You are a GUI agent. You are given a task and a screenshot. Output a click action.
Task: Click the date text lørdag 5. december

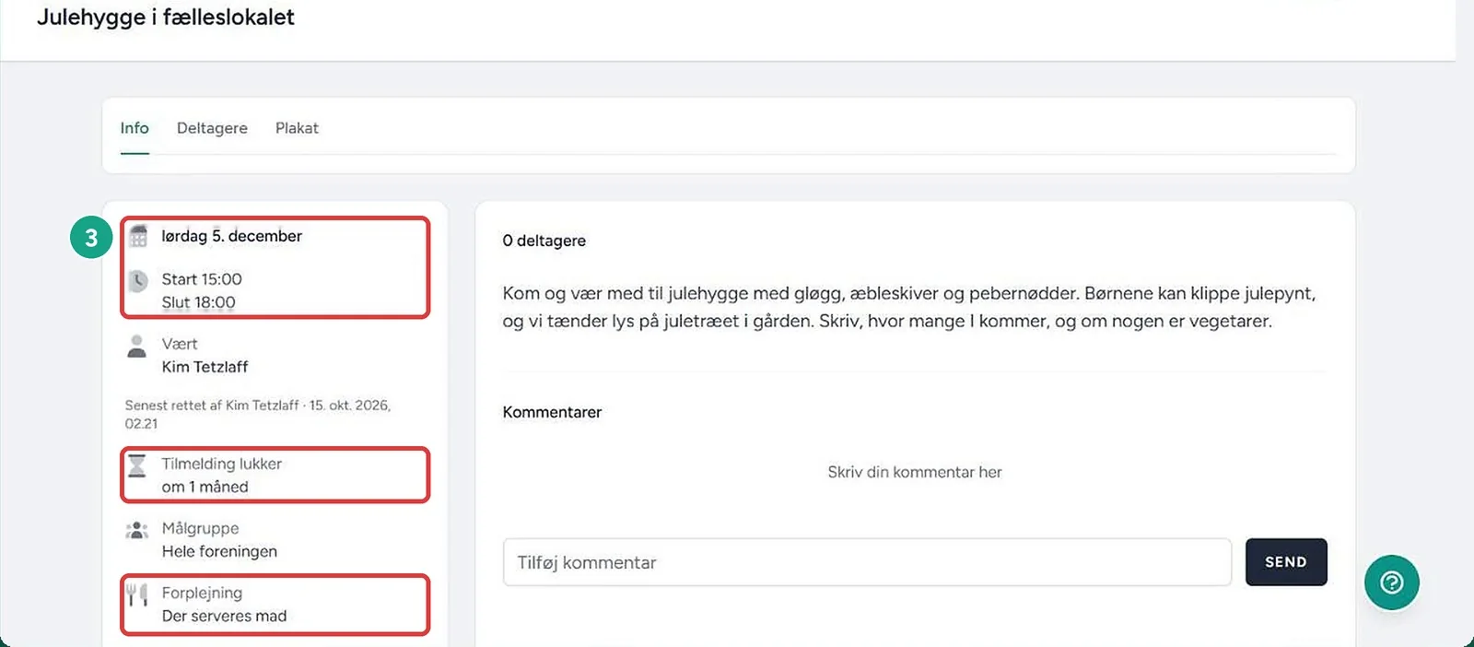[231, 236]
